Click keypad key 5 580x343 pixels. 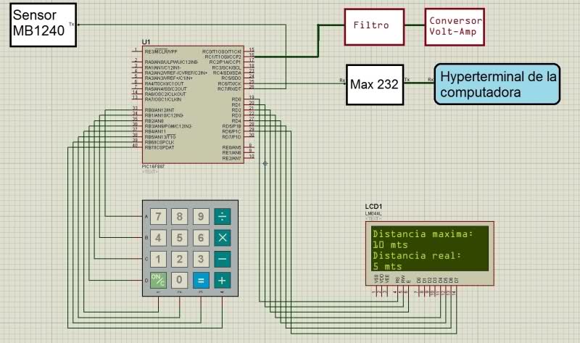(179, 238)
